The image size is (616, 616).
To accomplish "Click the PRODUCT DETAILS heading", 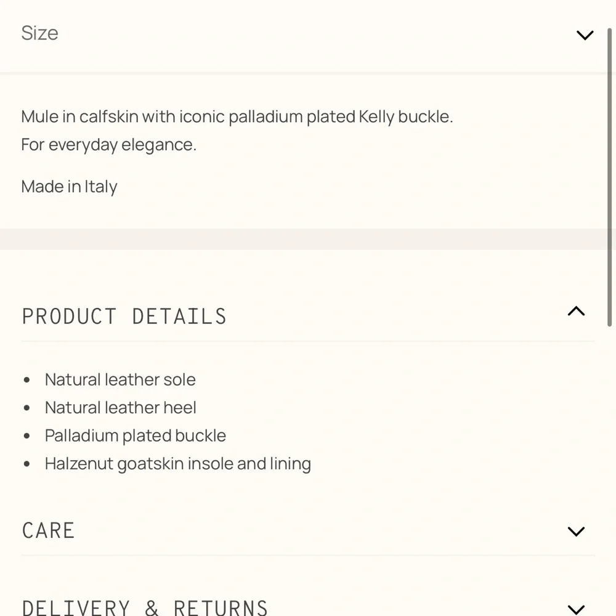I will pyautogui.click(x=124, y=317).
